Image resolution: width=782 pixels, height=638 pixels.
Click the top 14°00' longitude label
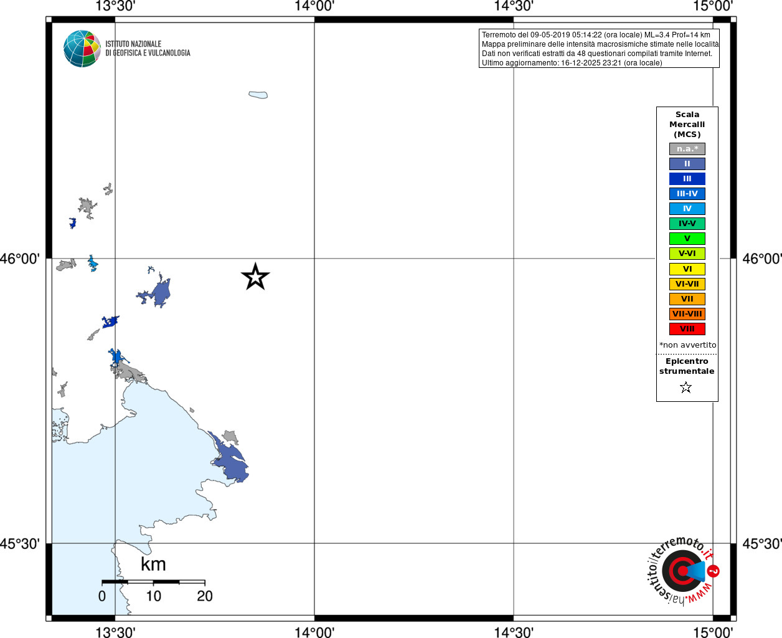tap(314, 6)
